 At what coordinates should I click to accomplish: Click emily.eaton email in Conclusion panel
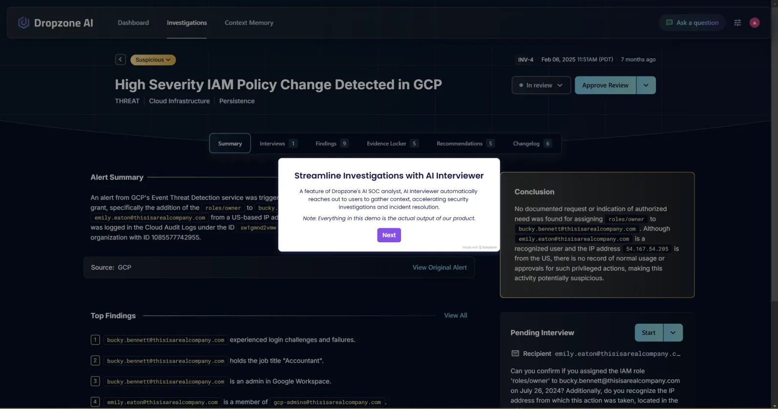[574, 239]
